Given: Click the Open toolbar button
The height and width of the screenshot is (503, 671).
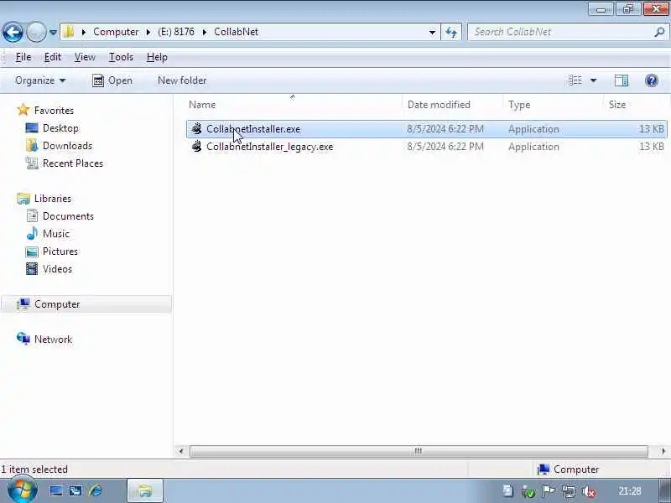Looking at the screenshot, I should point(112,80).
